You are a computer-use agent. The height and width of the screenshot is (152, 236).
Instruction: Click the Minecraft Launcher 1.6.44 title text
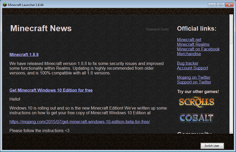point(26,5)
